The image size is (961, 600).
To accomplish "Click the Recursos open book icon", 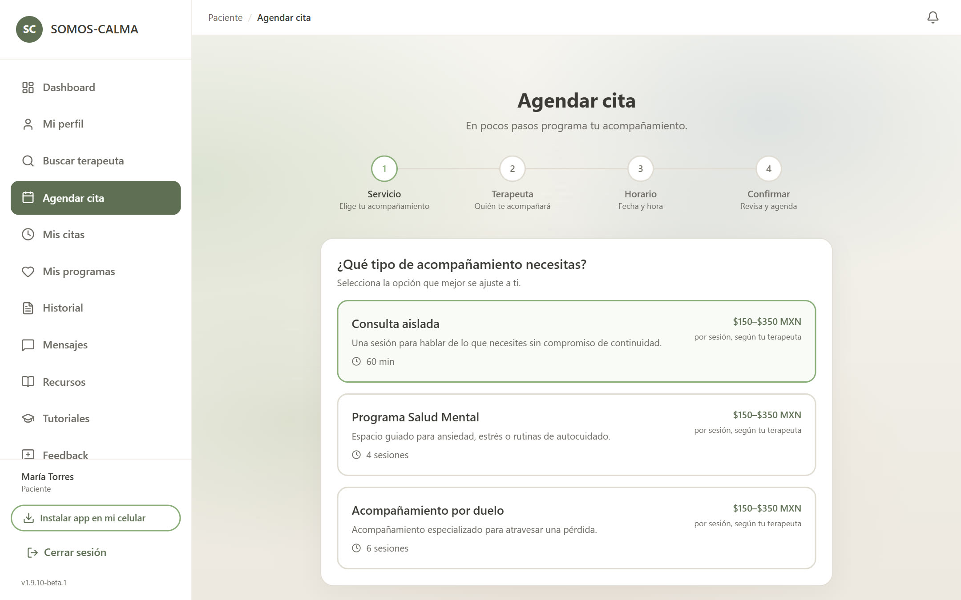I will pos(28,382).
